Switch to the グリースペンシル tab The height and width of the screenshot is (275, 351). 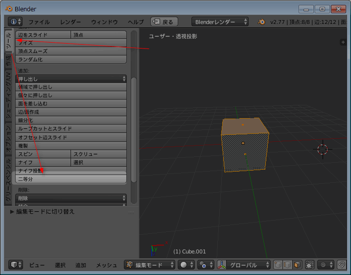click(x=8, y=180)
